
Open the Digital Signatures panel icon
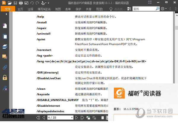5,88
